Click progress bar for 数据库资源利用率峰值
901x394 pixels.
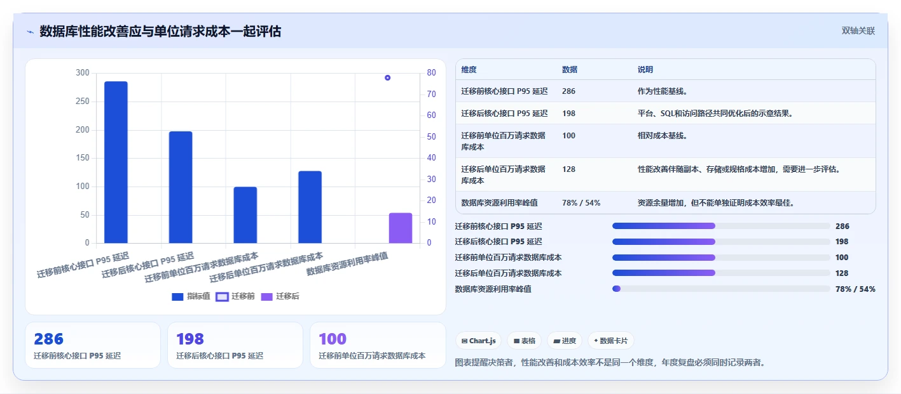[x=721, y=289]
